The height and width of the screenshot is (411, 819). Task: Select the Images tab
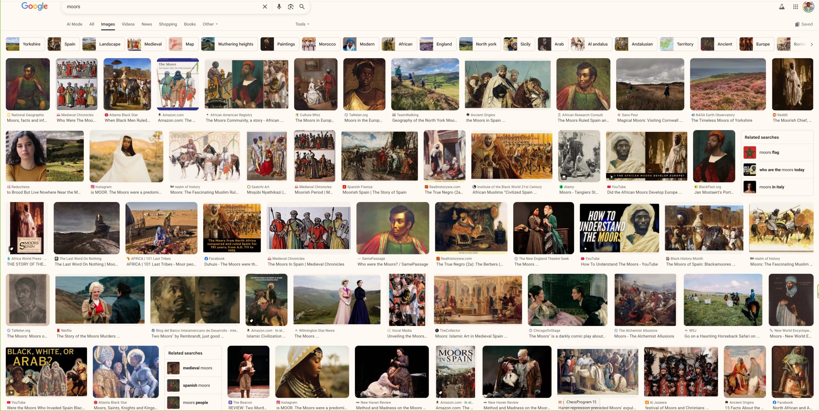(108, 24)
